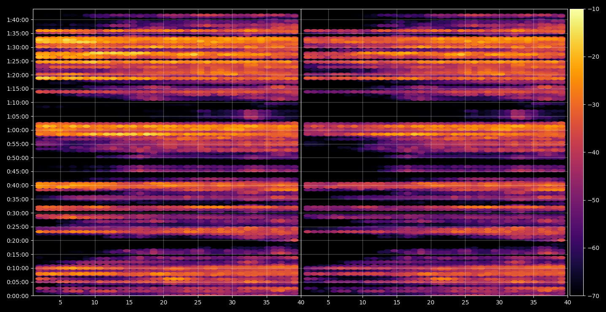This screenshot has height=312, width=606.
Task: Select x-axis label 20 under right heatmap
Action: [431, 302]
